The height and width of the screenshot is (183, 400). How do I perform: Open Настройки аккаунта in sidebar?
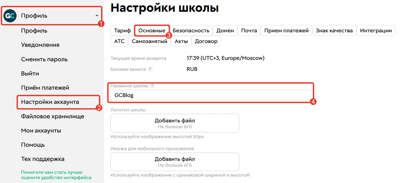click(x=50, y=102)
